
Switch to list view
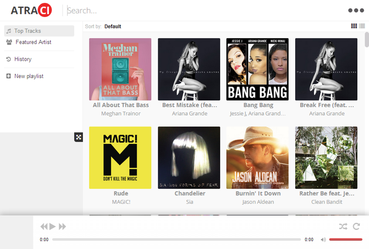pyautogui.click(x=362, y=26)
